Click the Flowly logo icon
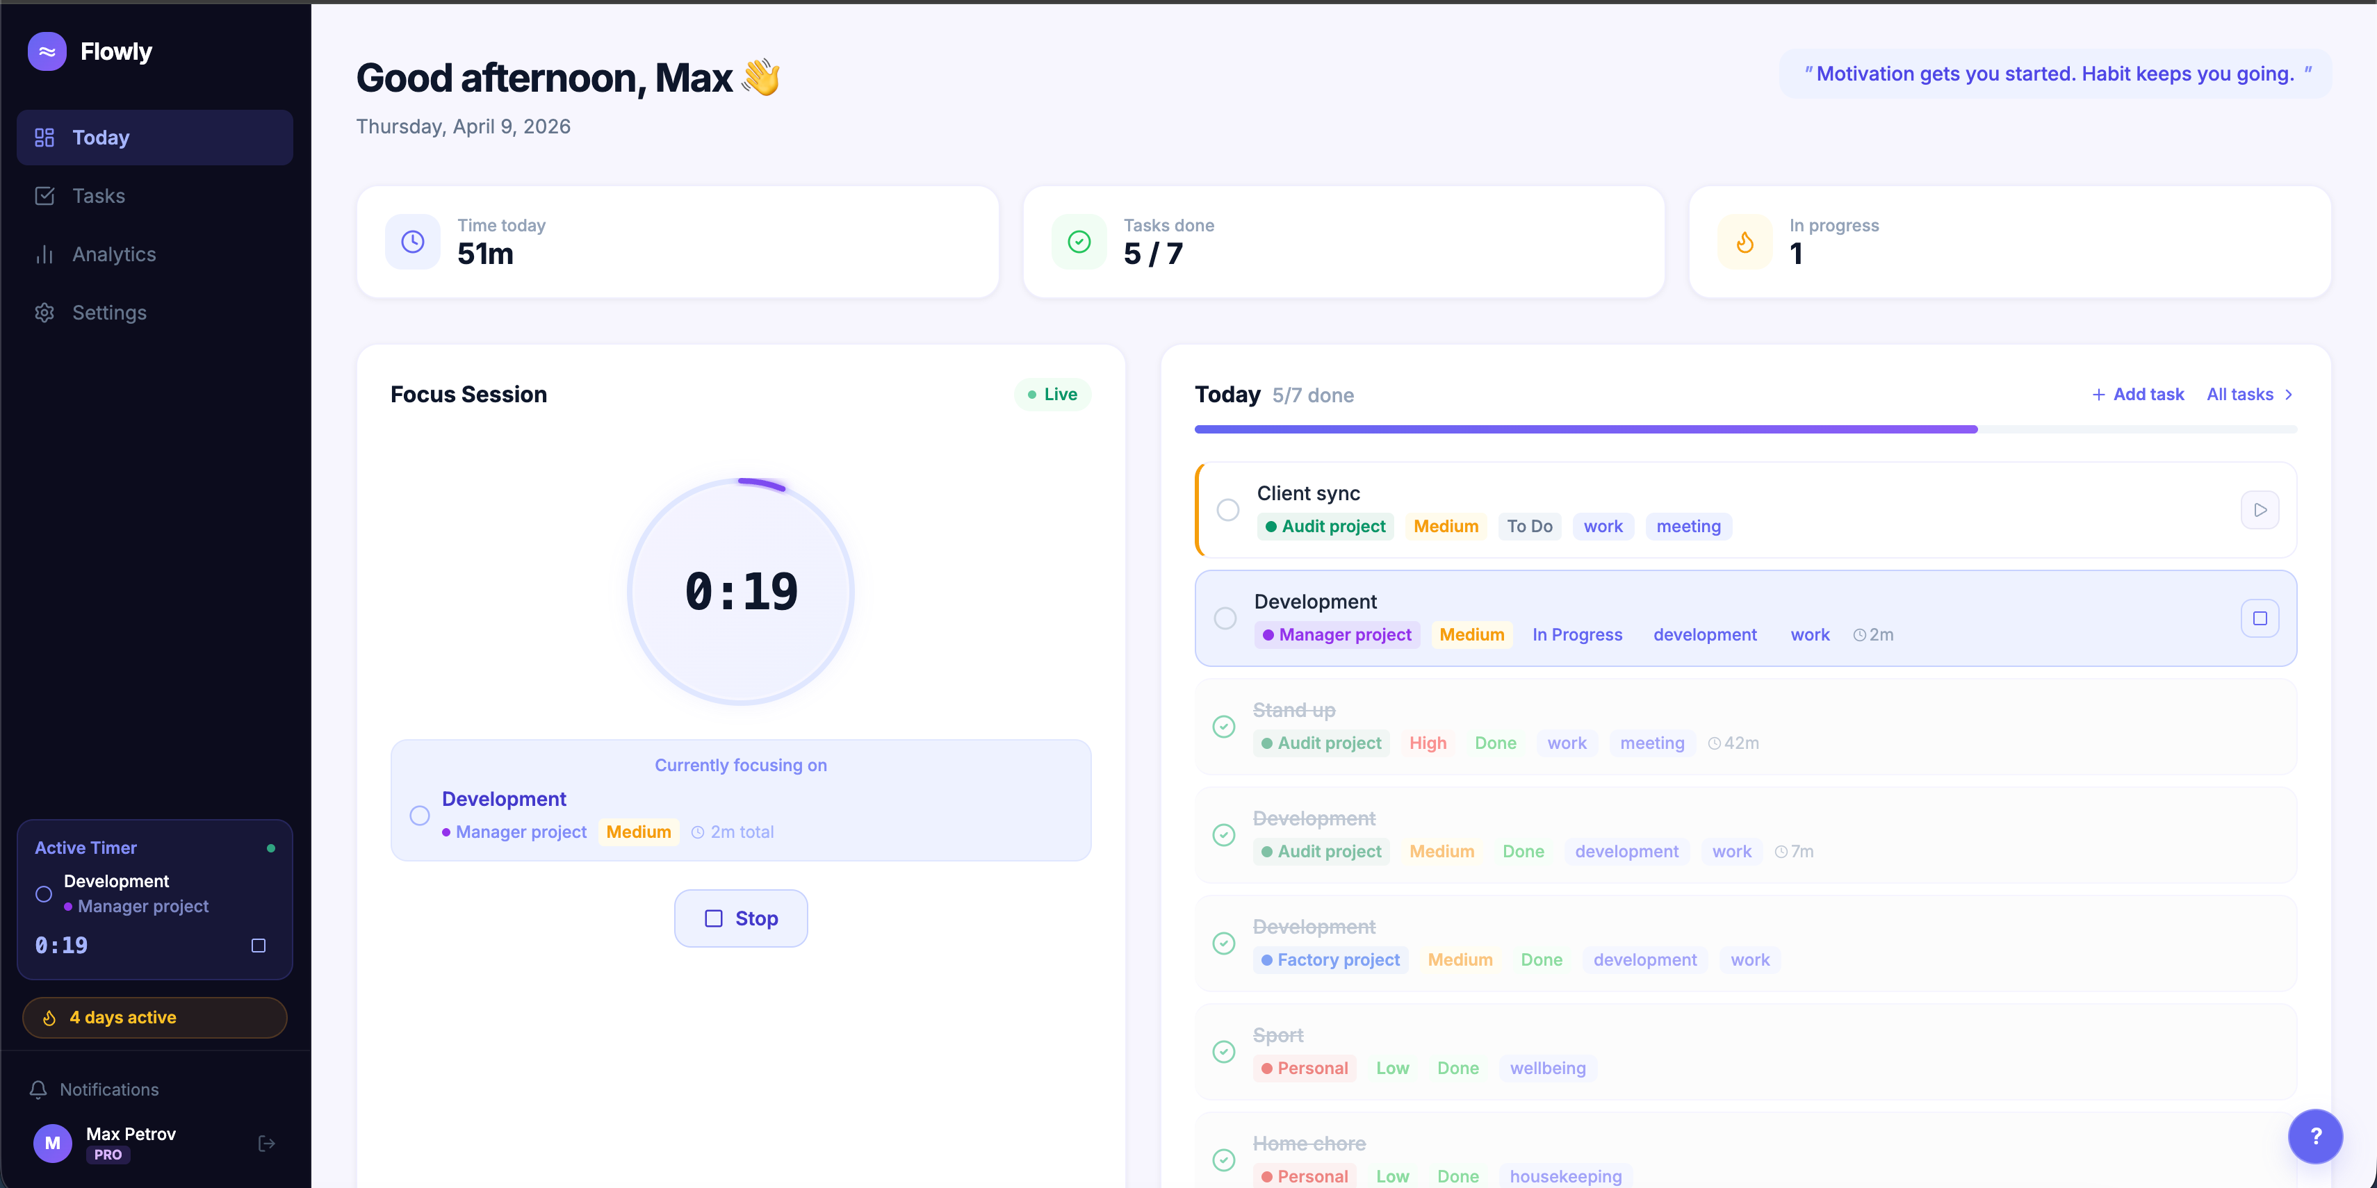The image size is (2377, 1188). click(x=47, y=51)
